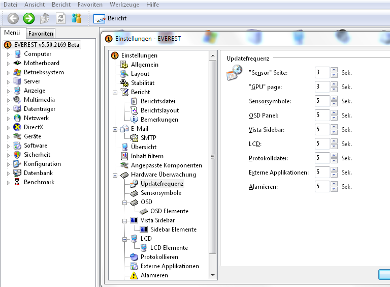Open the Favoriten menu in menu bar

point(90,5)
